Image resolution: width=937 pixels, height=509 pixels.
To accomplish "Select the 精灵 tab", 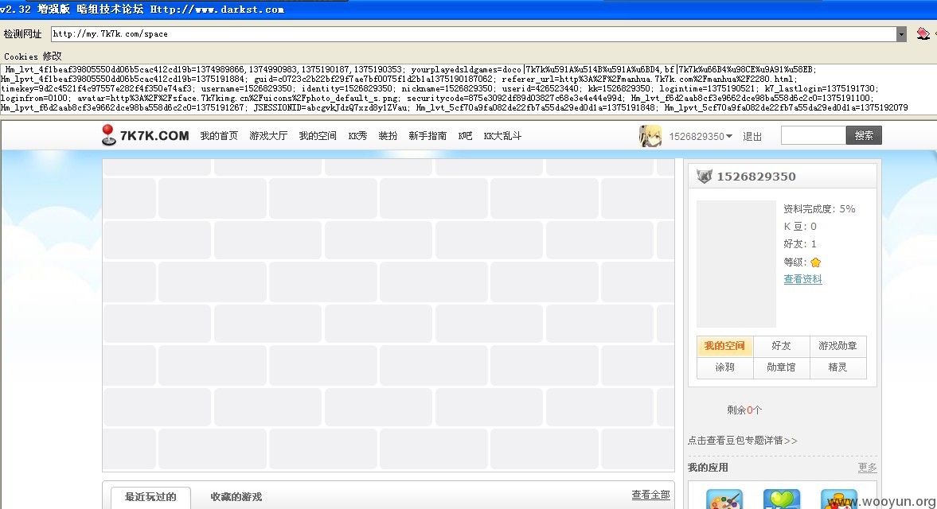I will pos(837,367).
